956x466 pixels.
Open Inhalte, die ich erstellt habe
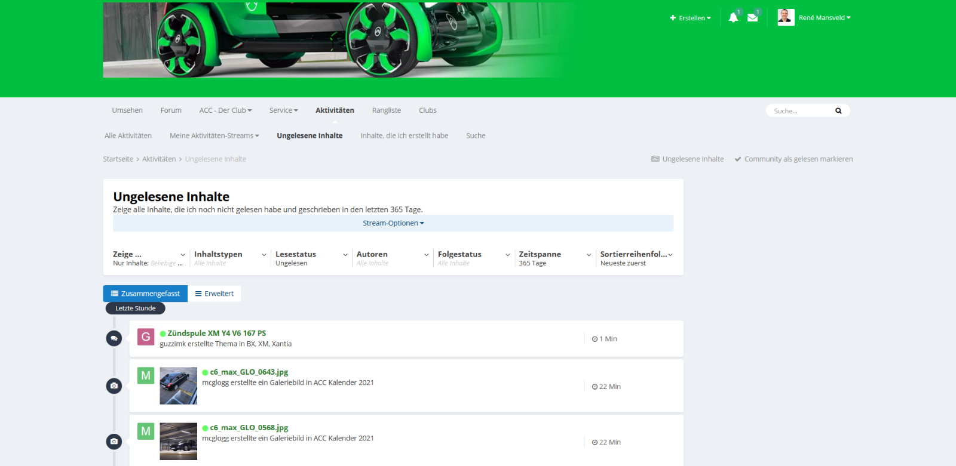405,135
